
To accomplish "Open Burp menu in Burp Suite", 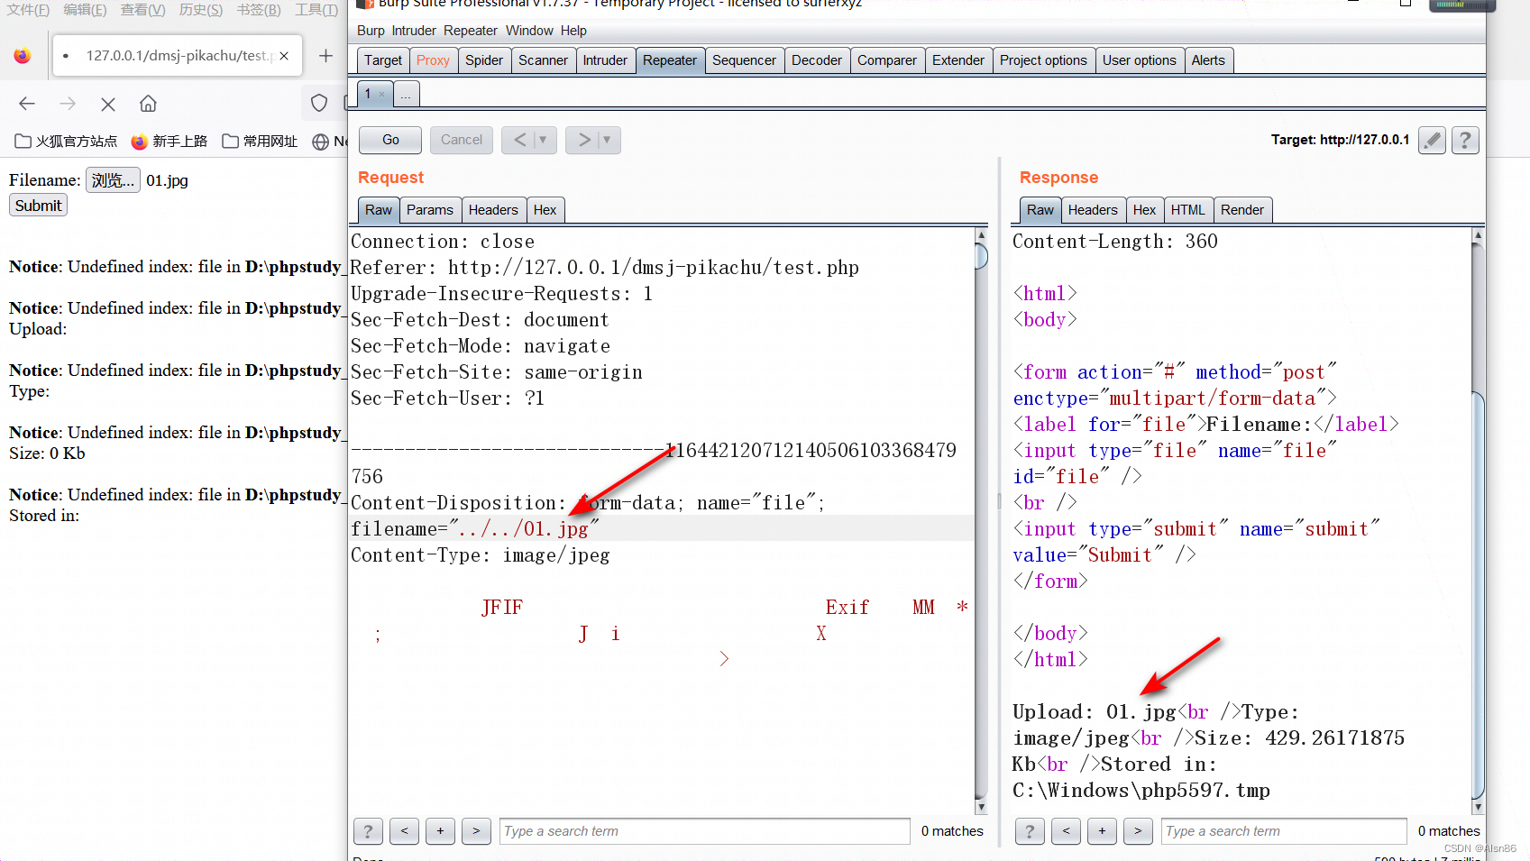I will (371, 31).
